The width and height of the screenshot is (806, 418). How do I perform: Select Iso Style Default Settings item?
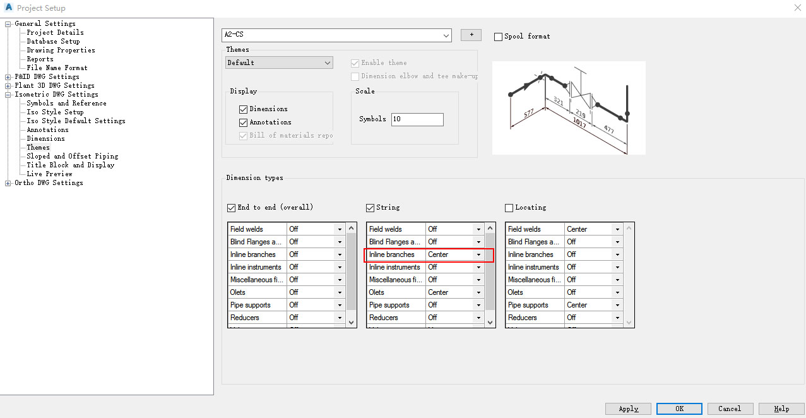pos(76,121)
